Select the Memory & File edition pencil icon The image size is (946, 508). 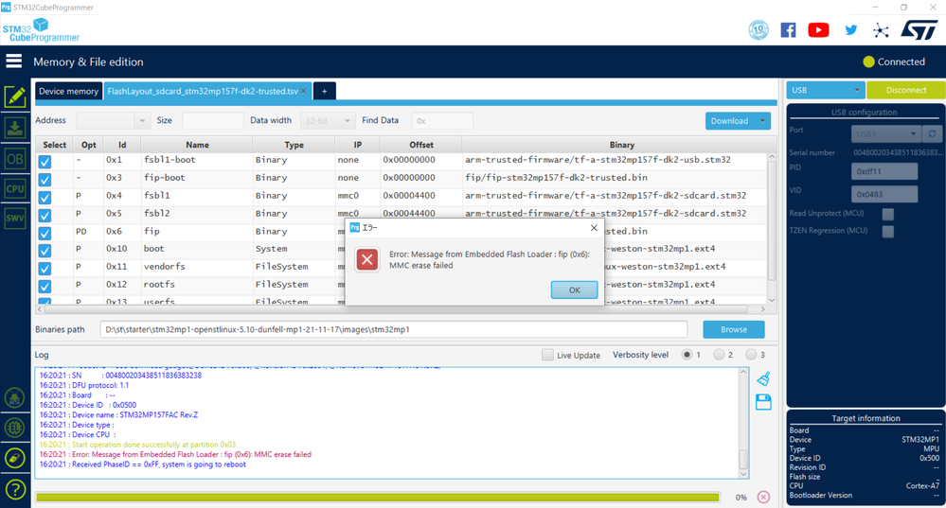pos(15,97)
